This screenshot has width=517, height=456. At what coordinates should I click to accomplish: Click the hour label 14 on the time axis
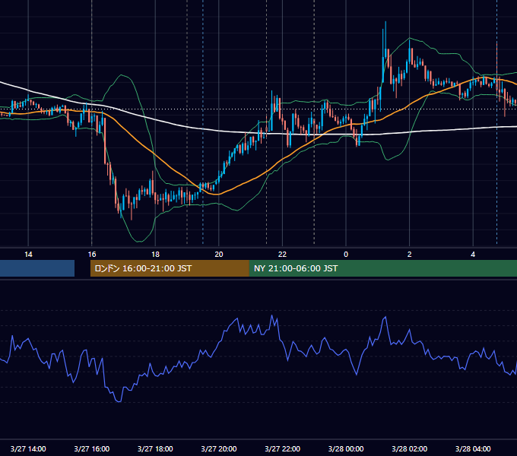click(28, 255)
